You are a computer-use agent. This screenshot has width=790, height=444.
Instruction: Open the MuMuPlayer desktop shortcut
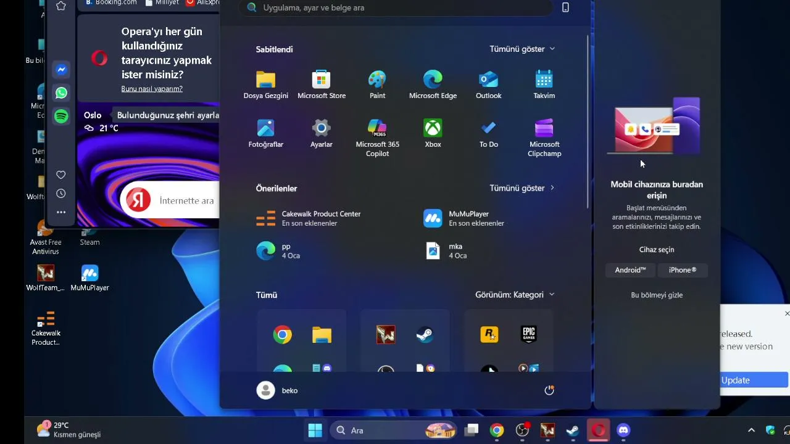89,278
